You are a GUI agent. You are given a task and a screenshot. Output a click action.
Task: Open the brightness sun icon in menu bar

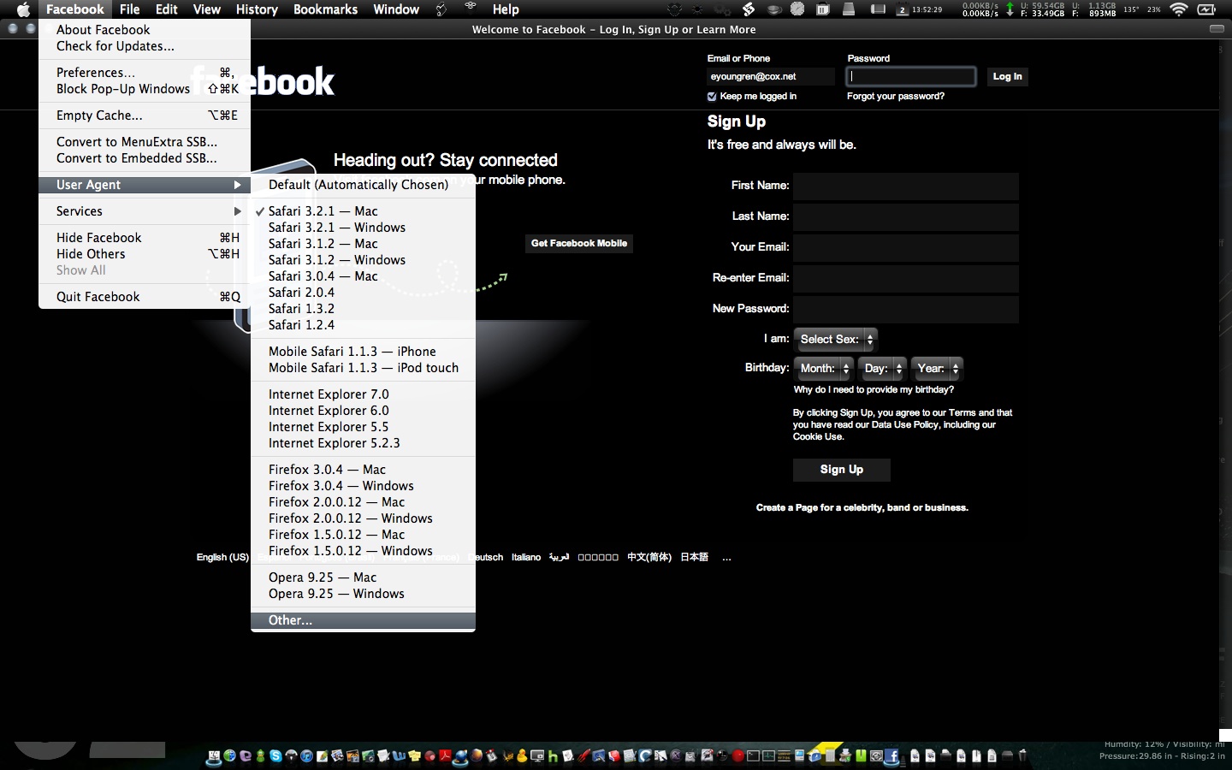[697, 9]
